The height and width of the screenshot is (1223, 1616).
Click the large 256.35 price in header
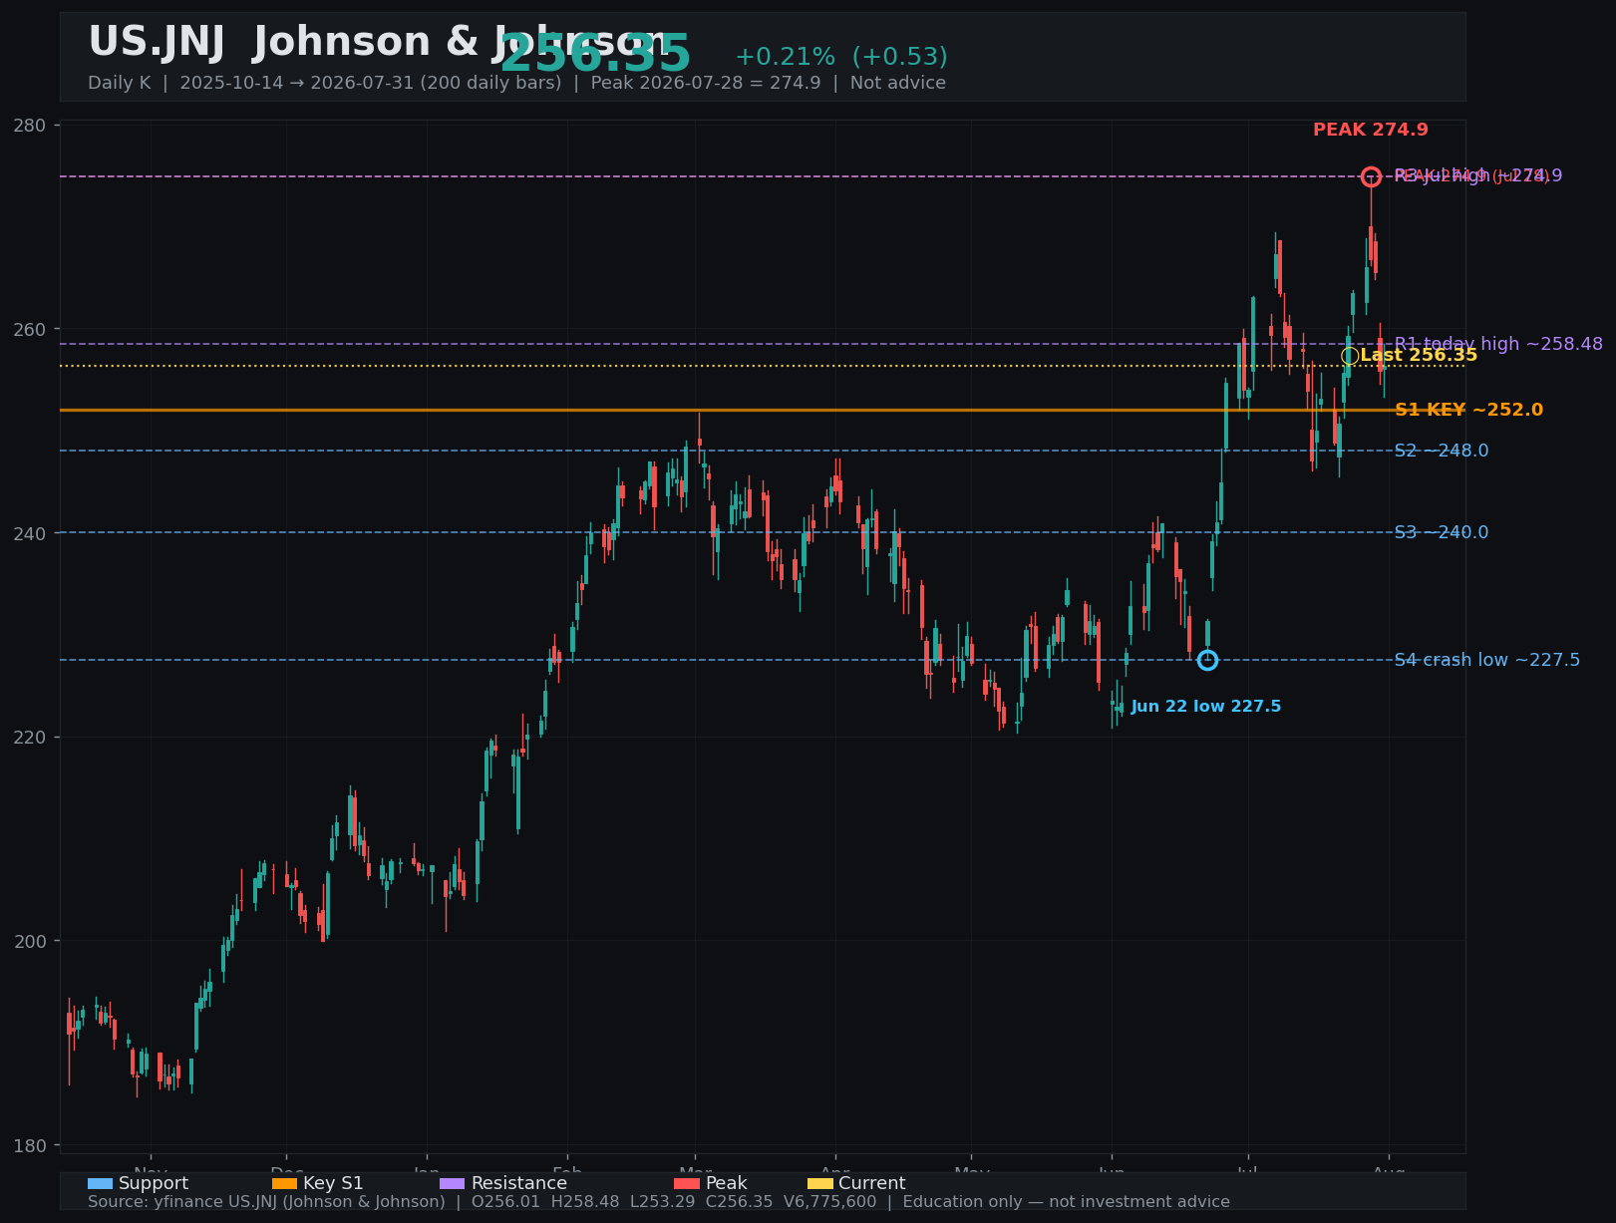[x=595, y=55]
